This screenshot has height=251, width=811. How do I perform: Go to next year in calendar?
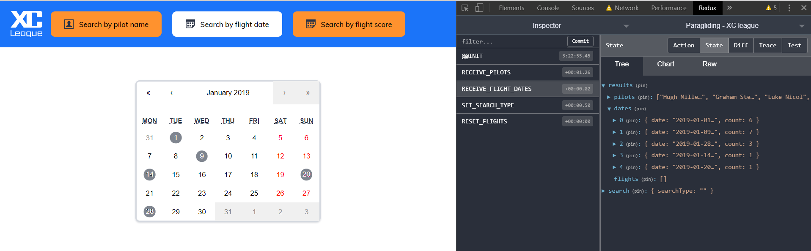pyautogui.click(x=308, y=93)
